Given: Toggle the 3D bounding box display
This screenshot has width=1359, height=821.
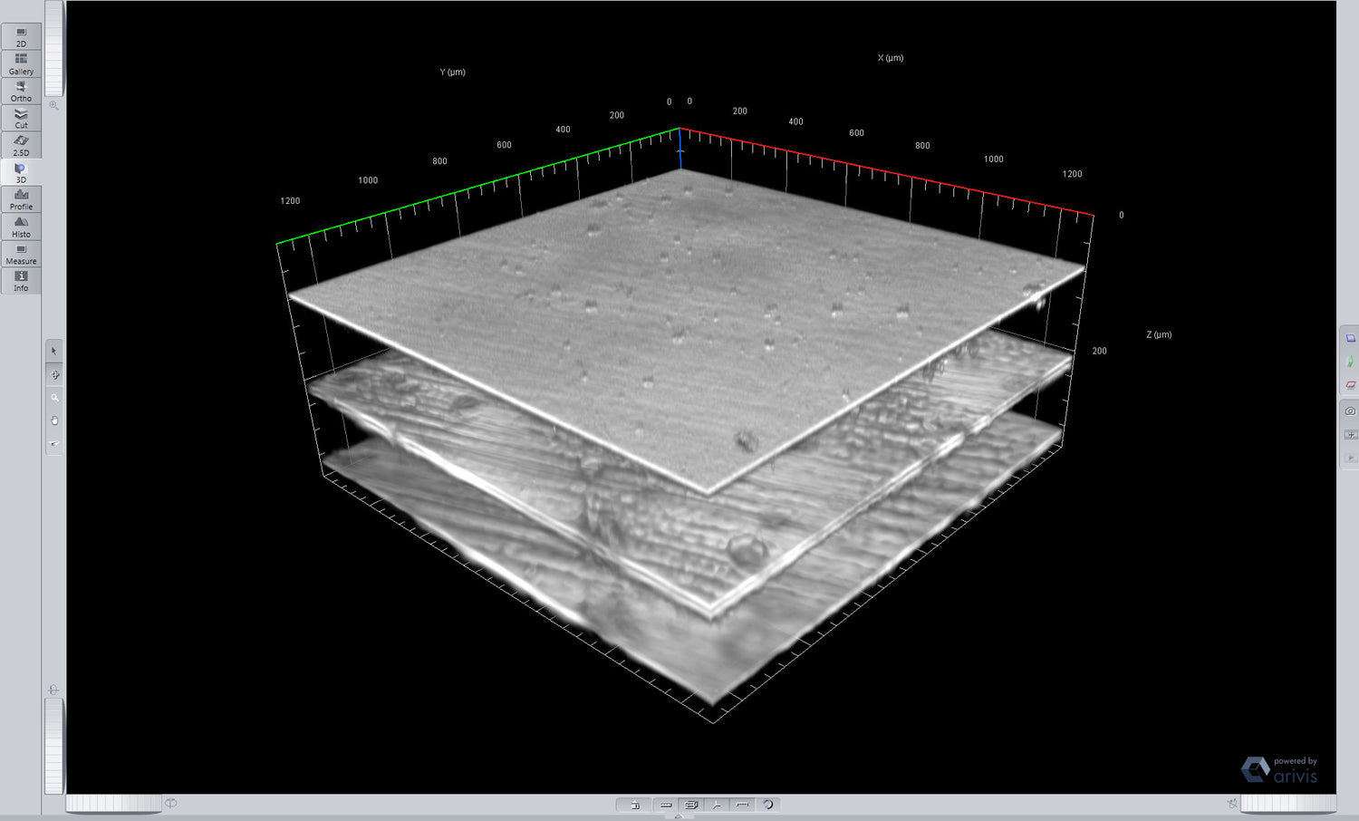Looking at the screenshot, I should [x=691, y=805].
